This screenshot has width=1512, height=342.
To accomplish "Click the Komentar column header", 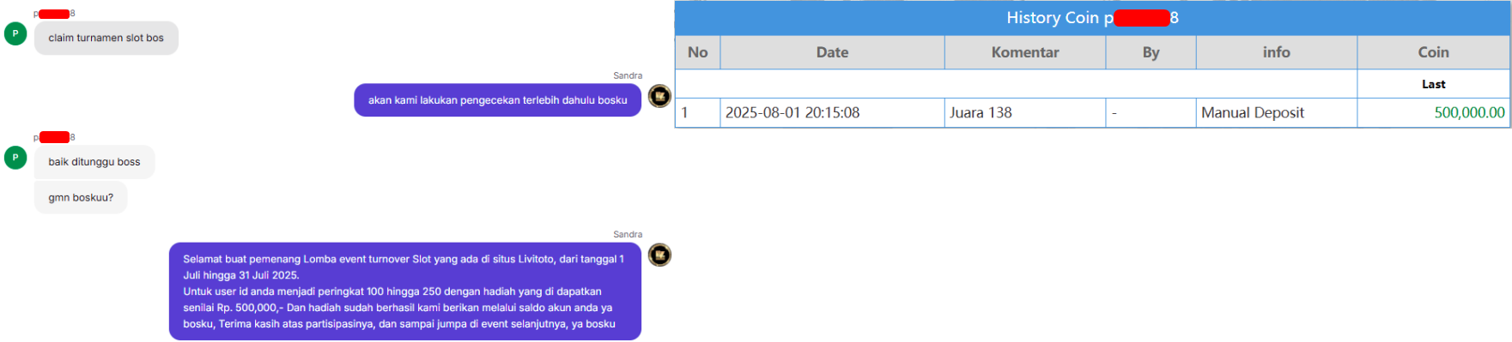I will point(1025,52).
